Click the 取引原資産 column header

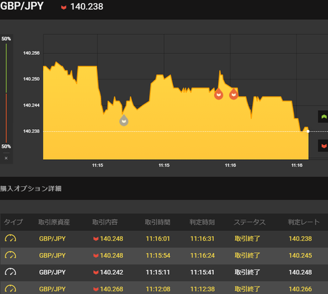point(54,222)
